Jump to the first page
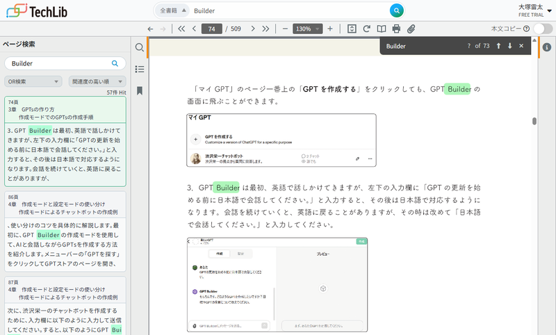 click(x=181, y=28)
